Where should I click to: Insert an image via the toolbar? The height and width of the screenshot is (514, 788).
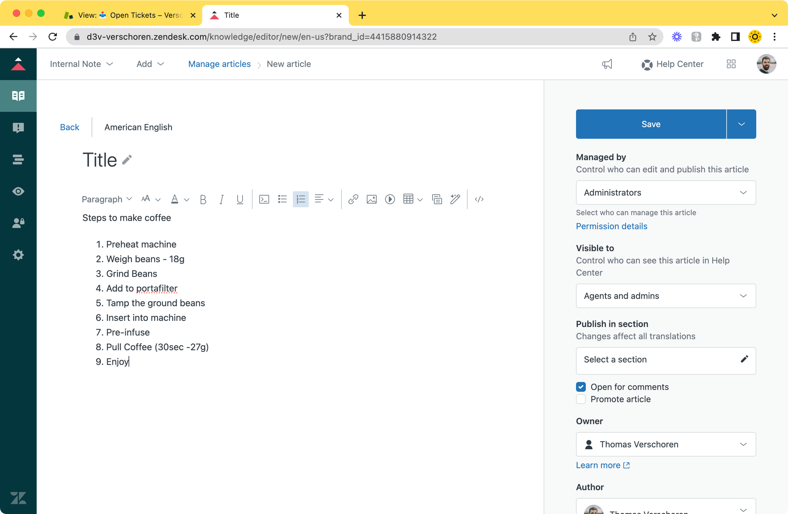click(371, 199)
